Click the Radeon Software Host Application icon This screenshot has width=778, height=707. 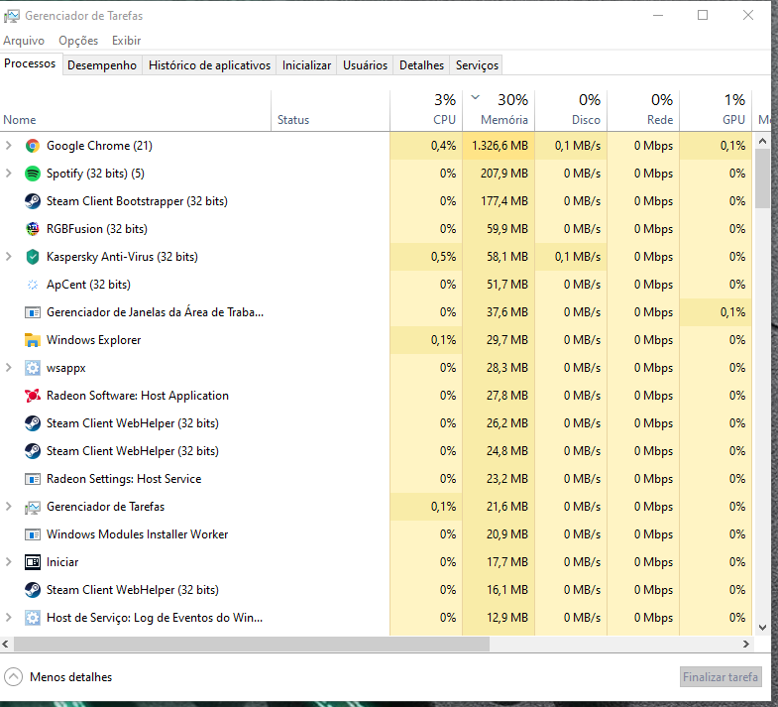coord(33,396)
